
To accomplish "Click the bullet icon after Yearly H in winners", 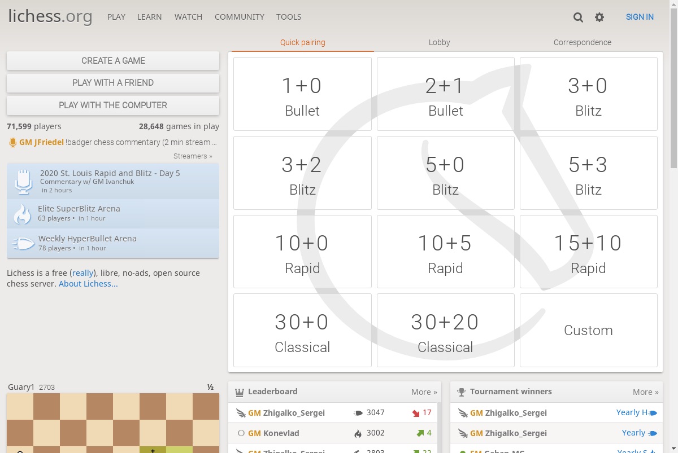I will coord(654,413).
